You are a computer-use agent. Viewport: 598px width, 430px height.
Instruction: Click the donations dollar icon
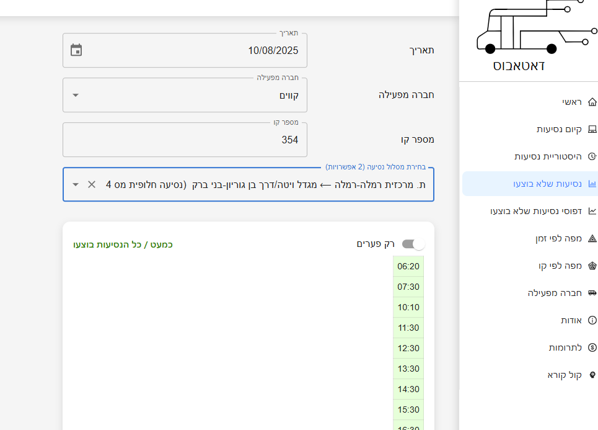pyautogui.click(x=592, y=347)
